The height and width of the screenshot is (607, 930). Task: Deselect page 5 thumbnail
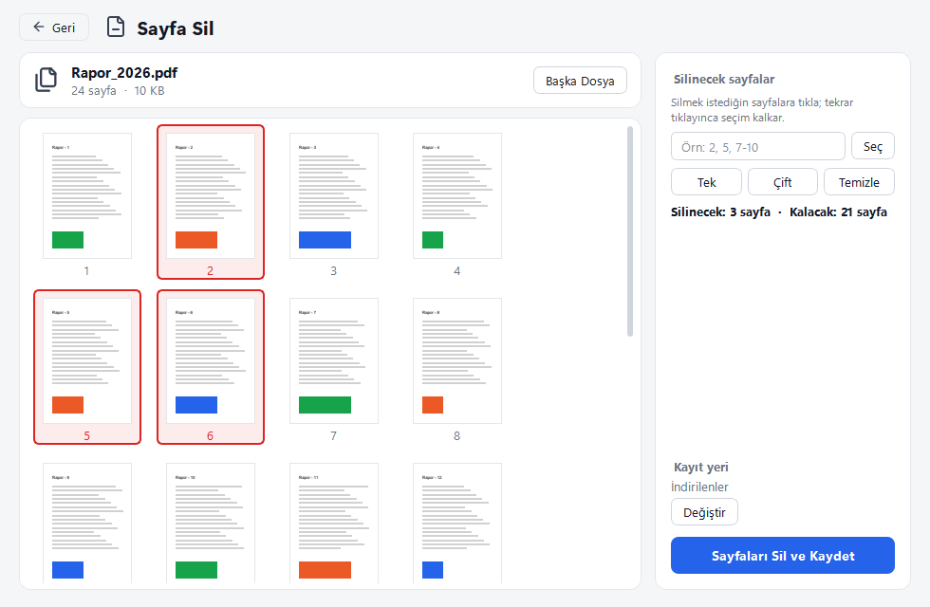click(87, 367)
